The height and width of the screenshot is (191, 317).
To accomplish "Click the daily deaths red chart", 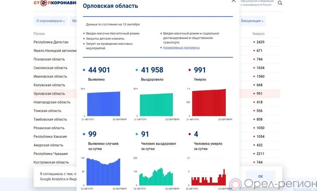I will 209,178.
